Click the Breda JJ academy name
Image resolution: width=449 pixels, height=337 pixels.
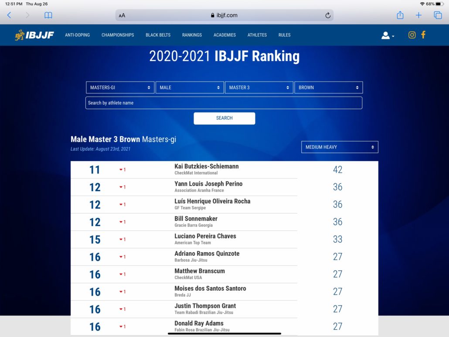click(x=183, y=295)
